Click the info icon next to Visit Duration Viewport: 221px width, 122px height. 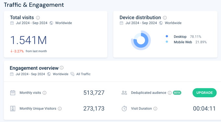[155, 109]
